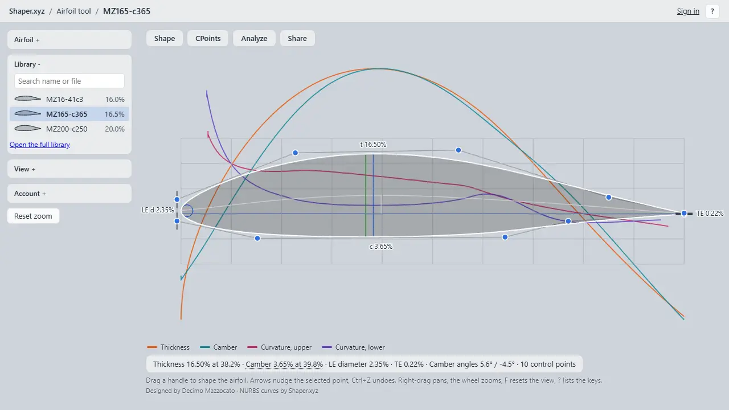Expand the Account panel
The width and height of the screenshot is (729, 410).
[69, 194]
